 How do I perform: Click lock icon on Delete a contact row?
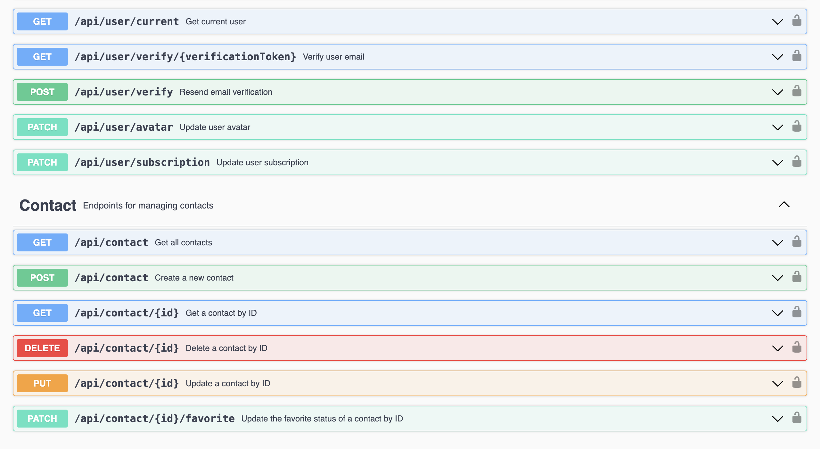point(797,347)
